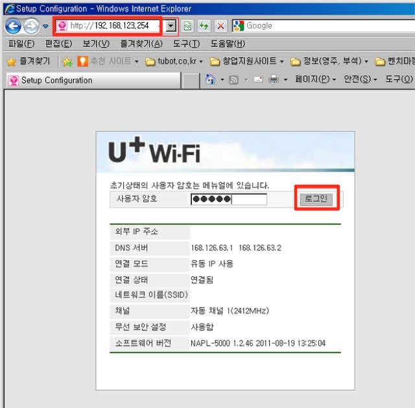Click the 외부 IP 주소 label

(x=137, y=232)
